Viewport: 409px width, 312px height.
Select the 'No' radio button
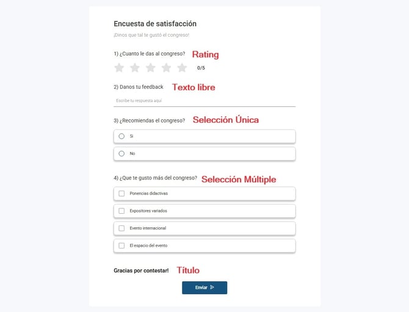(x=121, y=154)
